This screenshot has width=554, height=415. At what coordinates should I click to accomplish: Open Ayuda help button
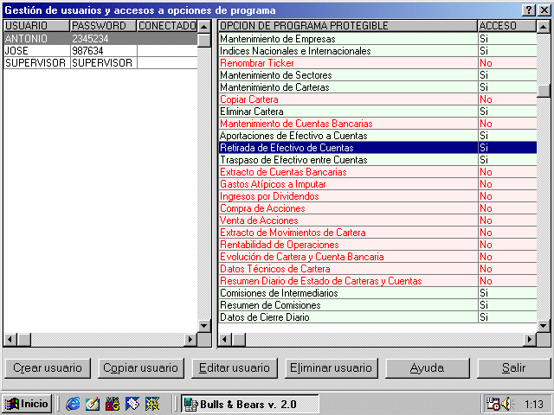point(427,368)
